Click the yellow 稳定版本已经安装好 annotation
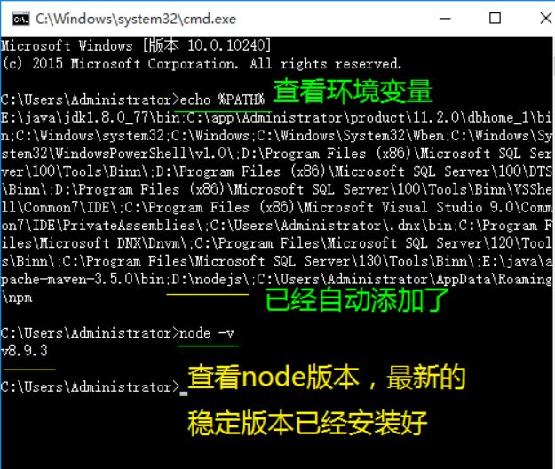The height and width of the screenshot is (469, 555). (x=307, y=423)
